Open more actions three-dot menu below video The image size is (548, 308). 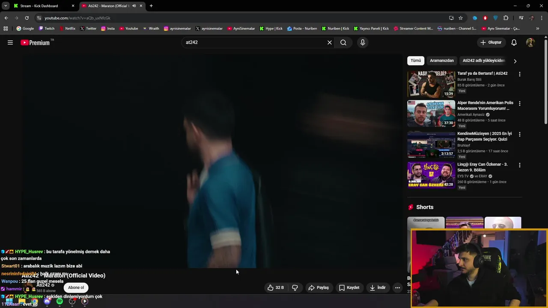click(x=397, y=287)
